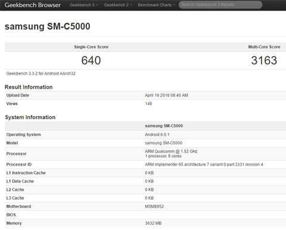Open the Benchmark Charts dropdown

(157, 5)
